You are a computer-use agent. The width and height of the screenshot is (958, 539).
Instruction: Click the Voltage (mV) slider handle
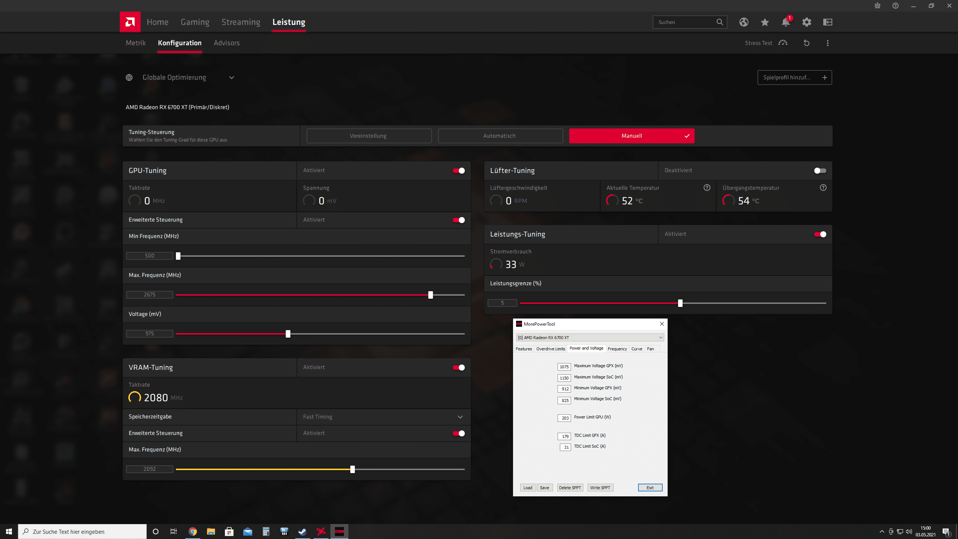pos(288,334)
